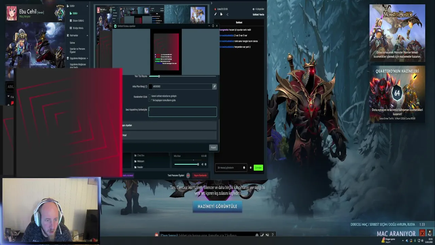Click Test Pencere Öğeleri
The image size is (435, 245).
click(176, 175)
